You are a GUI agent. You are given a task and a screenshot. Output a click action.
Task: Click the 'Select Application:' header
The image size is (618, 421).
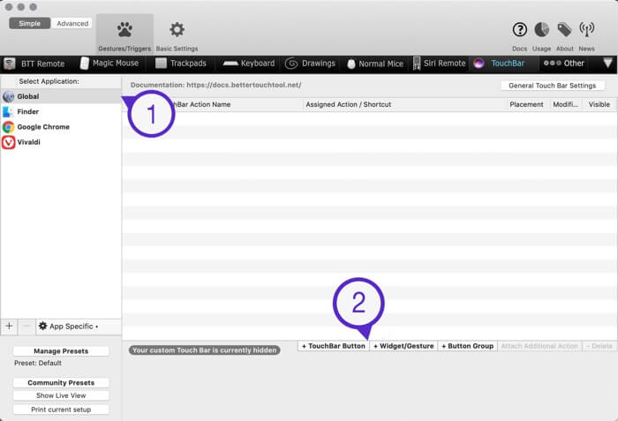point(49,81)
